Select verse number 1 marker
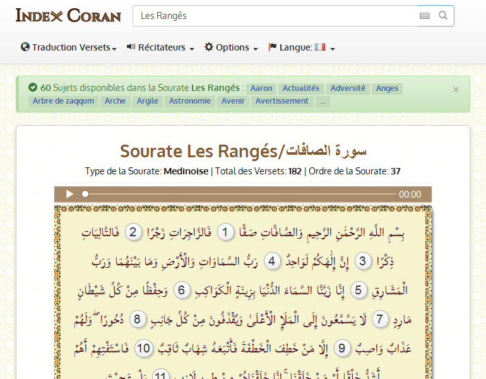Image resolution: width=486 pixels, height=379 pixels. [225, 232]
